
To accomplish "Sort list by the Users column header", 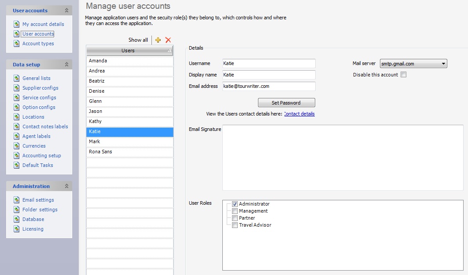I will 128,51.
